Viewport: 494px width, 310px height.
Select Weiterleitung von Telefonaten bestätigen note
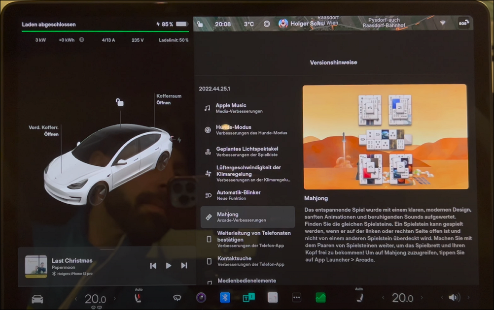click(247, 239)
